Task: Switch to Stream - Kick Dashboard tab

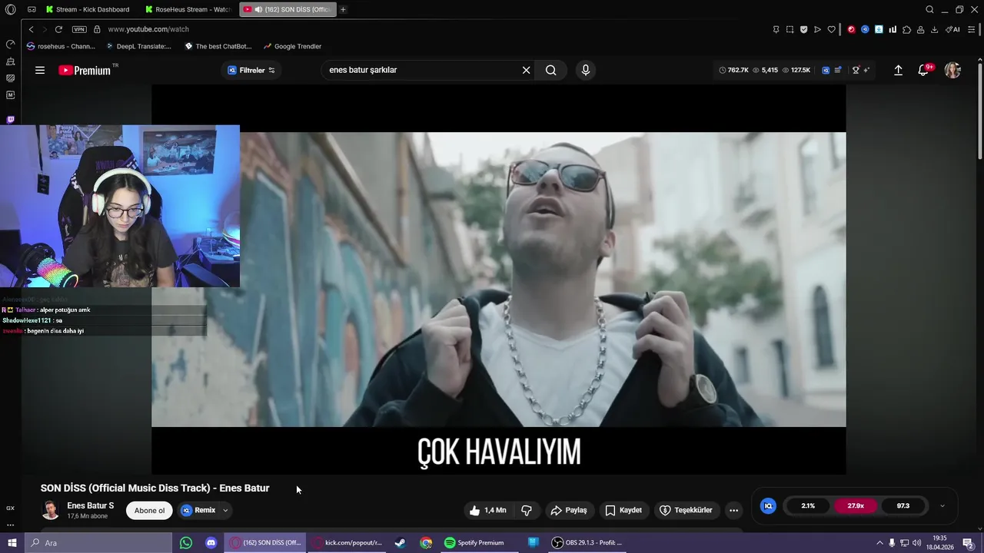Action: [88, 9]
